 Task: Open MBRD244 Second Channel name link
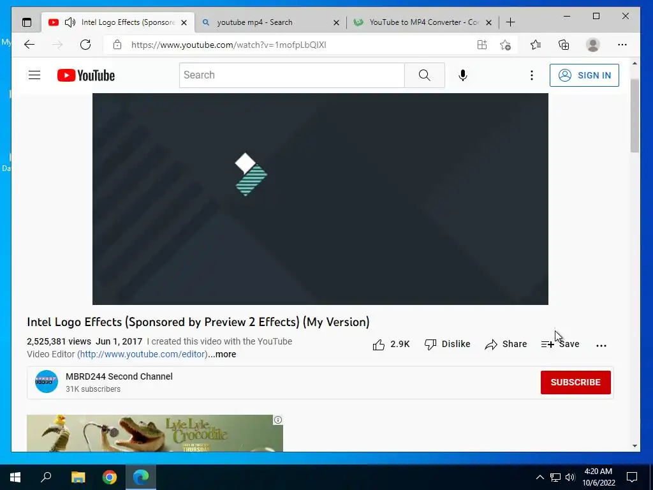pyautogui.click(x=119, y=376)
